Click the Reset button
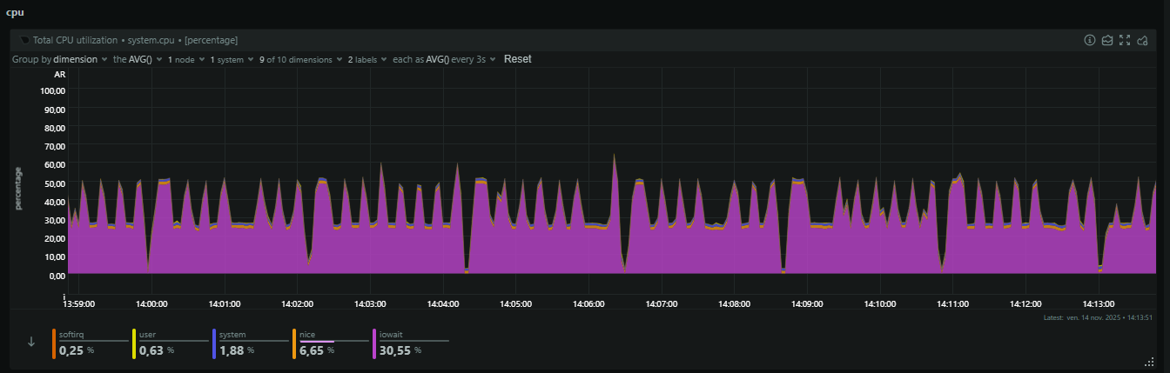1170x373 pixels. 517,59
